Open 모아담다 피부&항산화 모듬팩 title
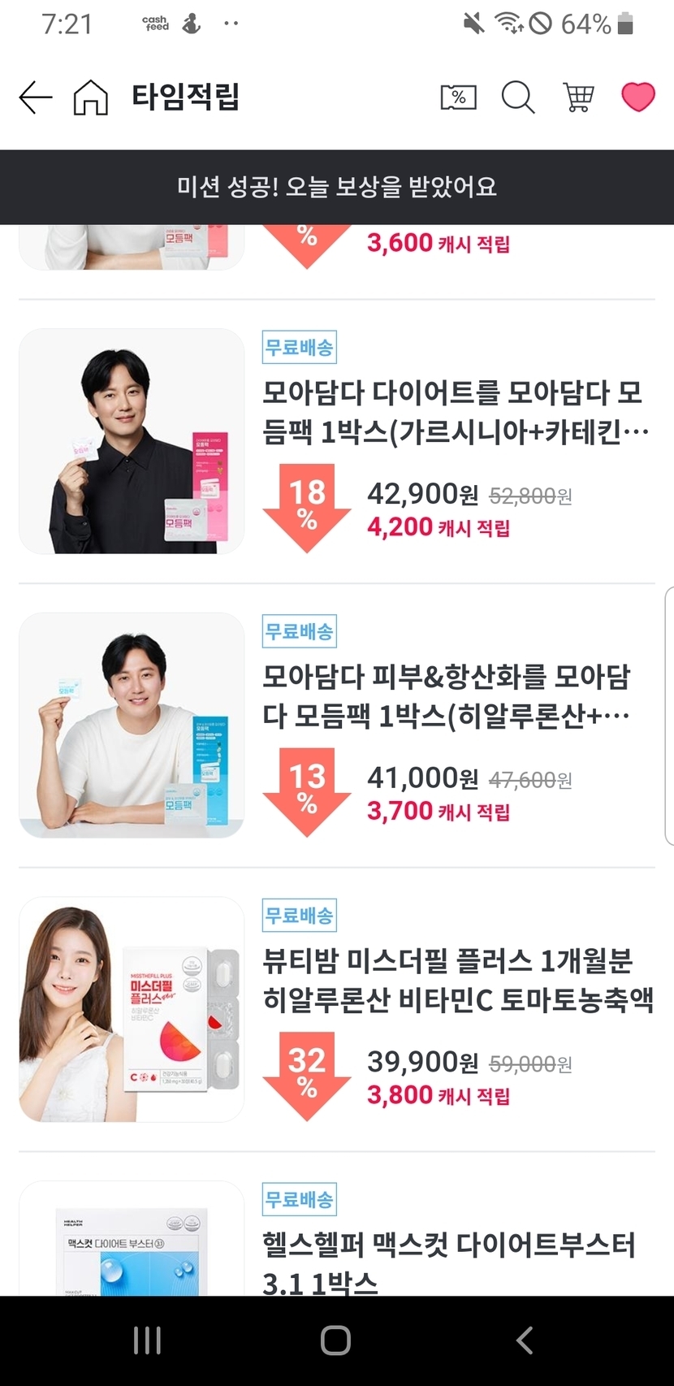This screenshot has height=1386, width=674. (447, 696)
